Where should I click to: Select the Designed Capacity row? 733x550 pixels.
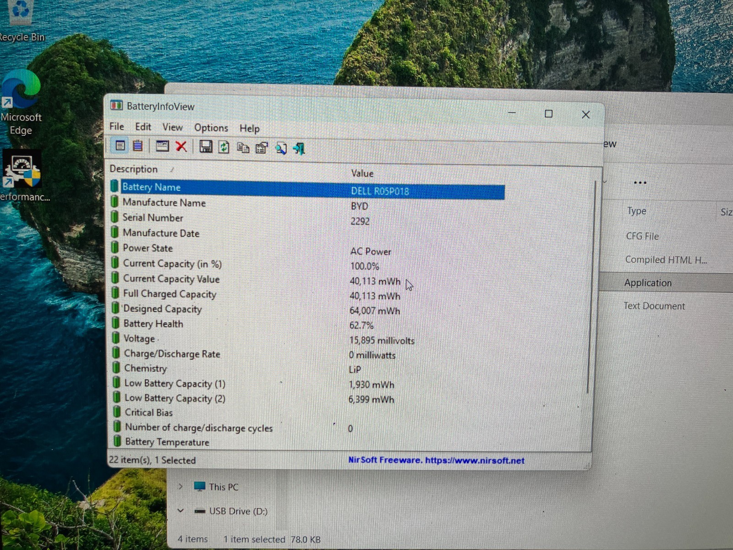(307, 310)
